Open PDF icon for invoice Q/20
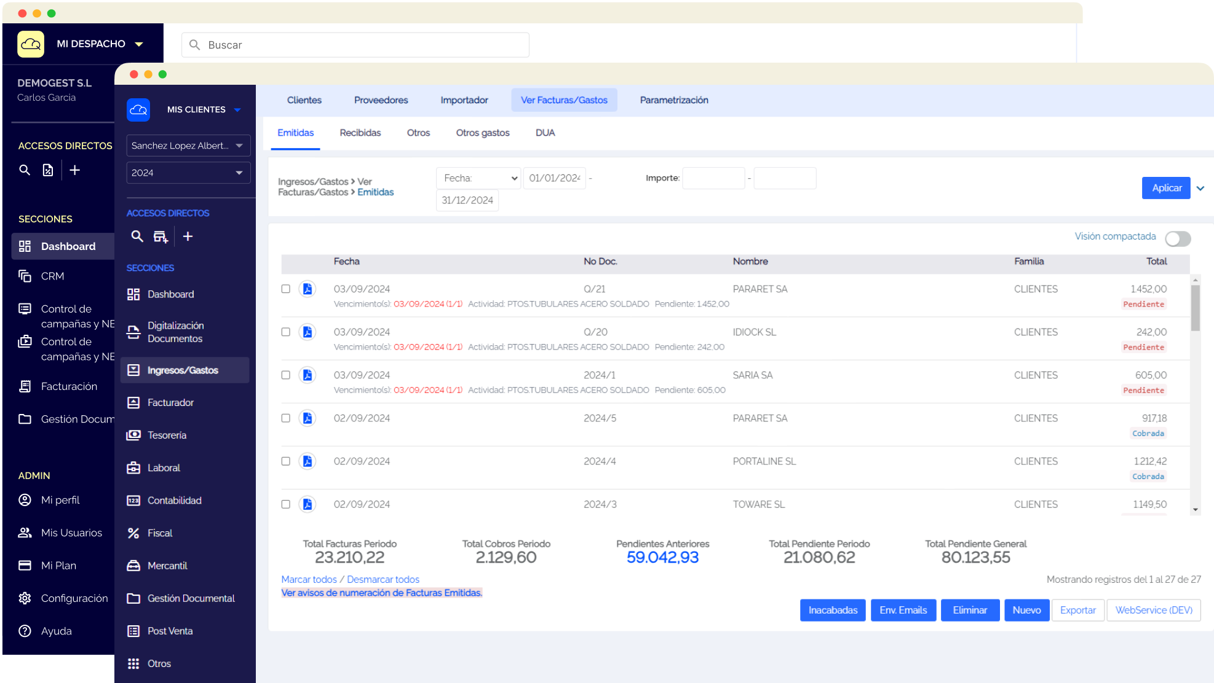Screen dimensions: 1214x683 coord(307,332)
